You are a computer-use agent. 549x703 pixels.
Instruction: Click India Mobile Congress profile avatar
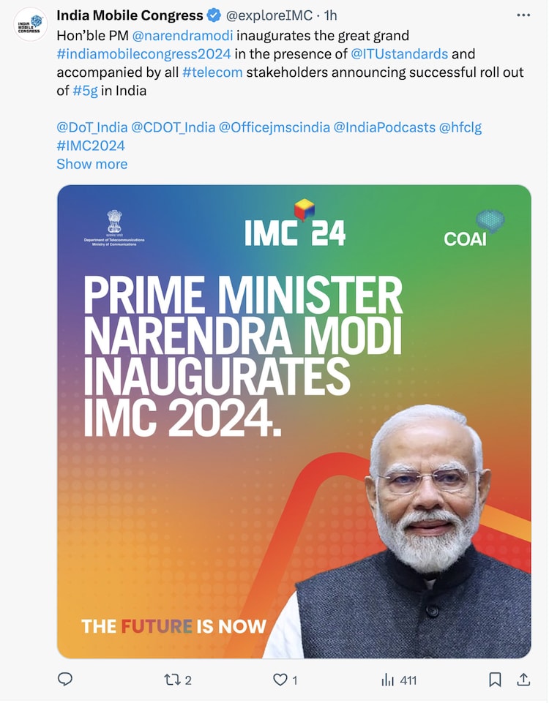30,24
